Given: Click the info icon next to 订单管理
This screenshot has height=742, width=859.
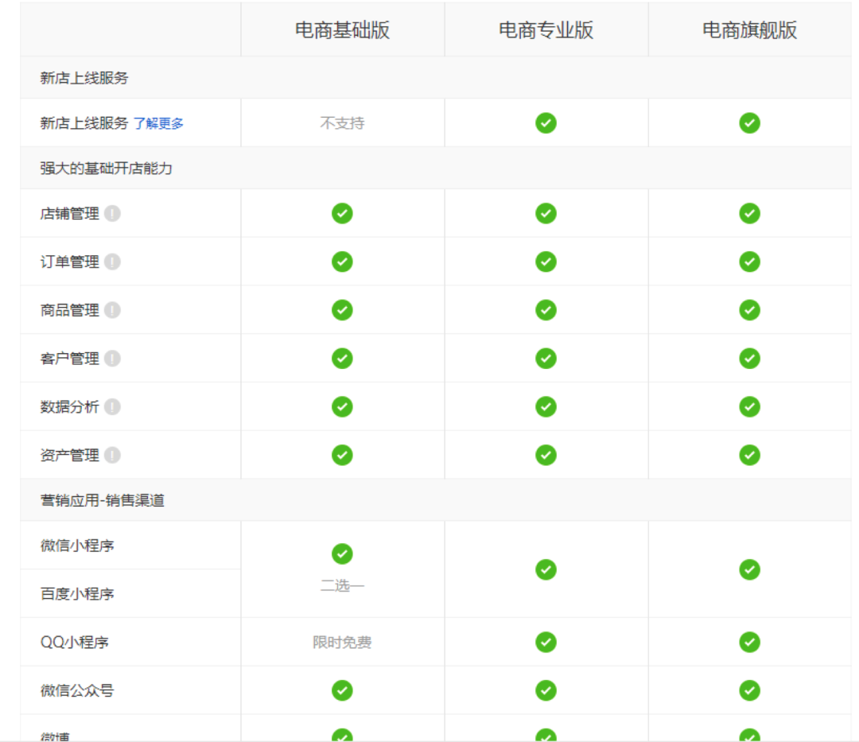Looking at the screenshot, I should coord(112,262).
